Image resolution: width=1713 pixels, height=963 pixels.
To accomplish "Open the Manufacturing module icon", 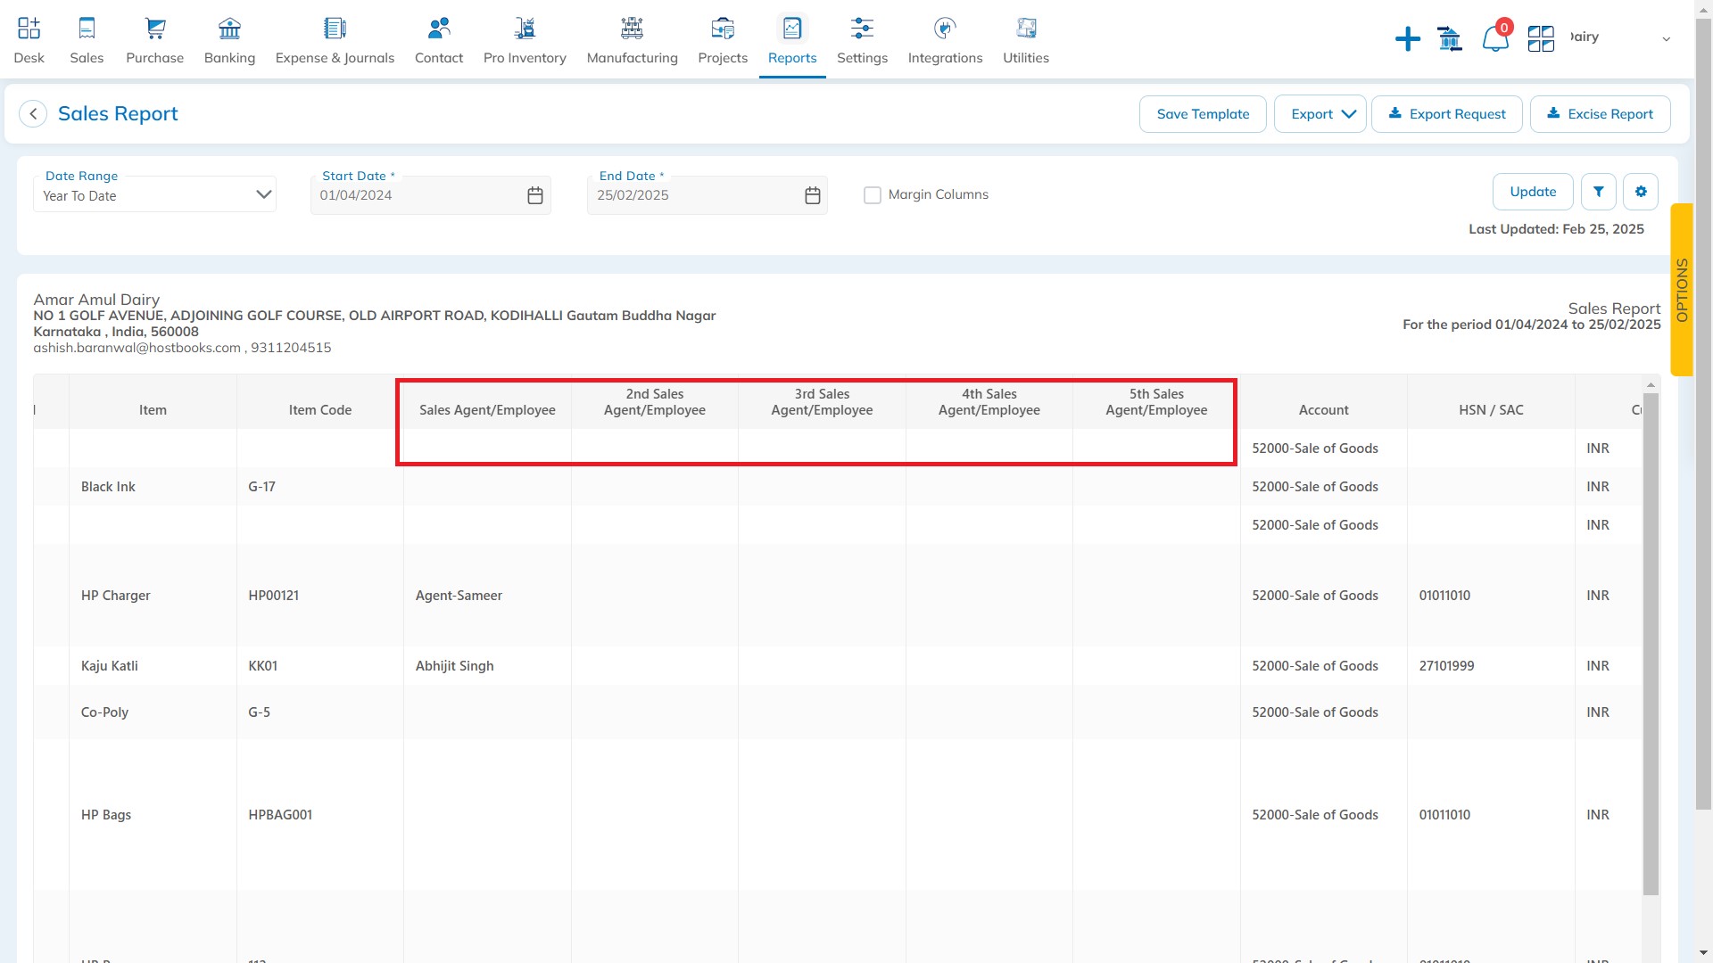I will coord(632,29).
